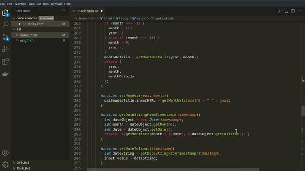Open editor More Actions ellipsis
The width and height of the screenshot is (305, 171).
(x=299, y=11)
